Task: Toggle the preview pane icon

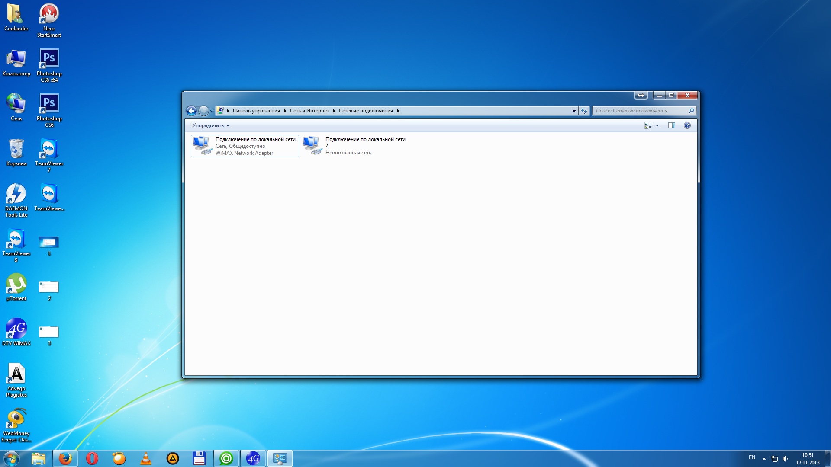Action: pyautogui.click(x=671, y=125)
